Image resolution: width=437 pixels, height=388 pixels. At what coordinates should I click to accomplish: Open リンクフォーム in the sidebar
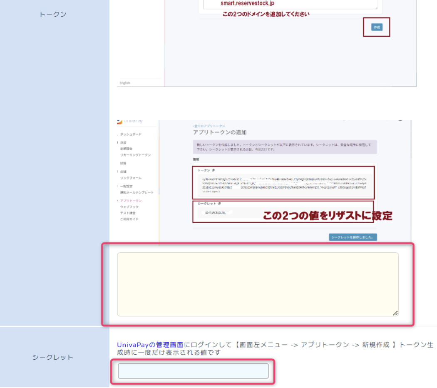(x=131, y=178)
